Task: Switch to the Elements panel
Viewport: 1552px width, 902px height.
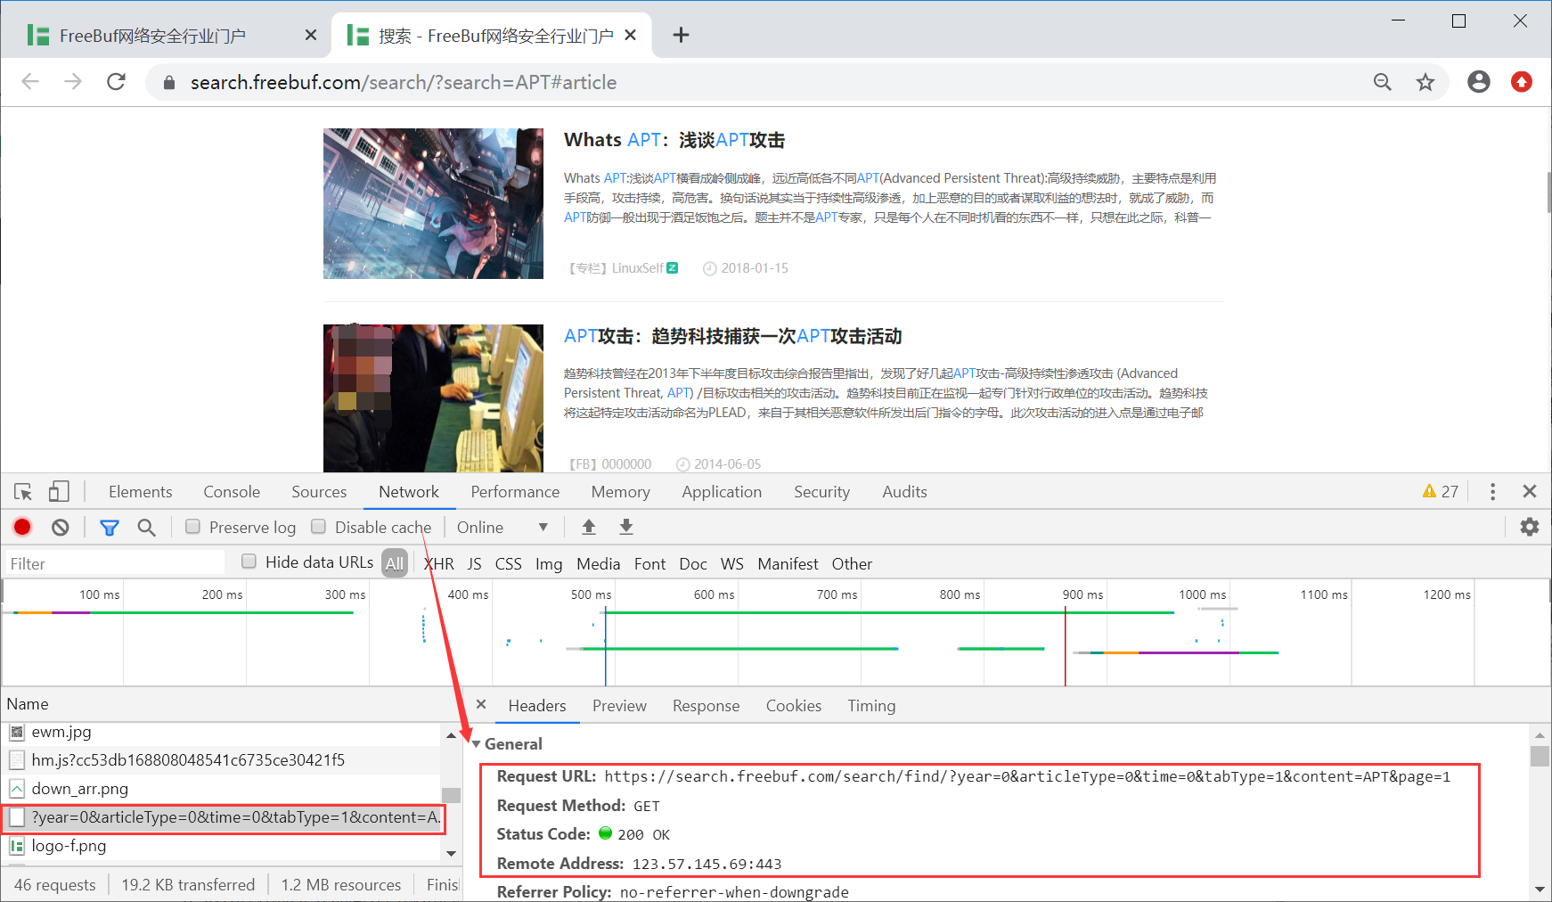Action: pyautogui.click(x=141, y=492)
